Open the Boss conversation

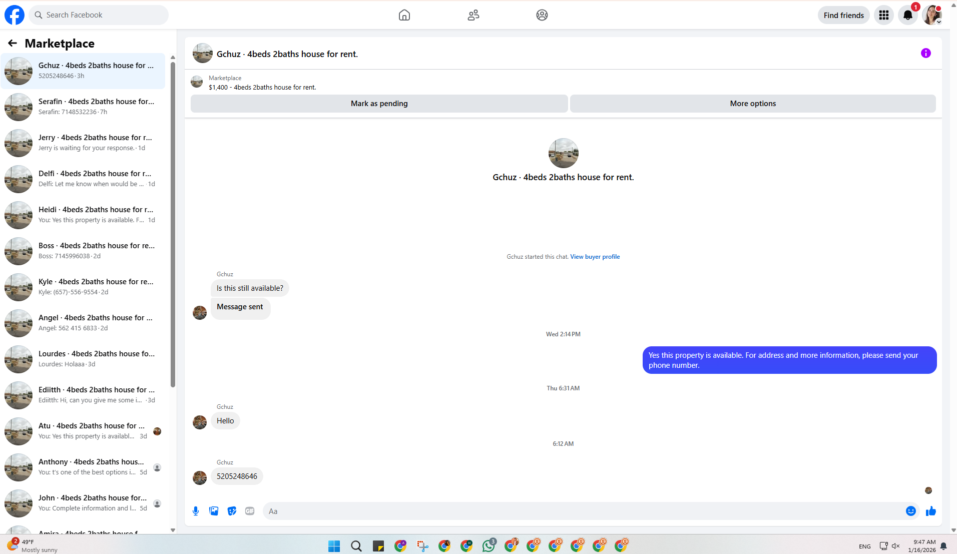(83, 251)
